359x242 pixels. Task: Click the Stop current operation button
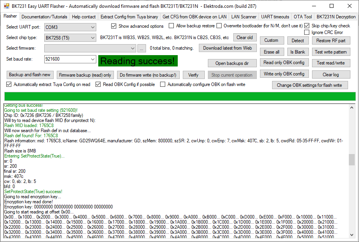[232, 75]
